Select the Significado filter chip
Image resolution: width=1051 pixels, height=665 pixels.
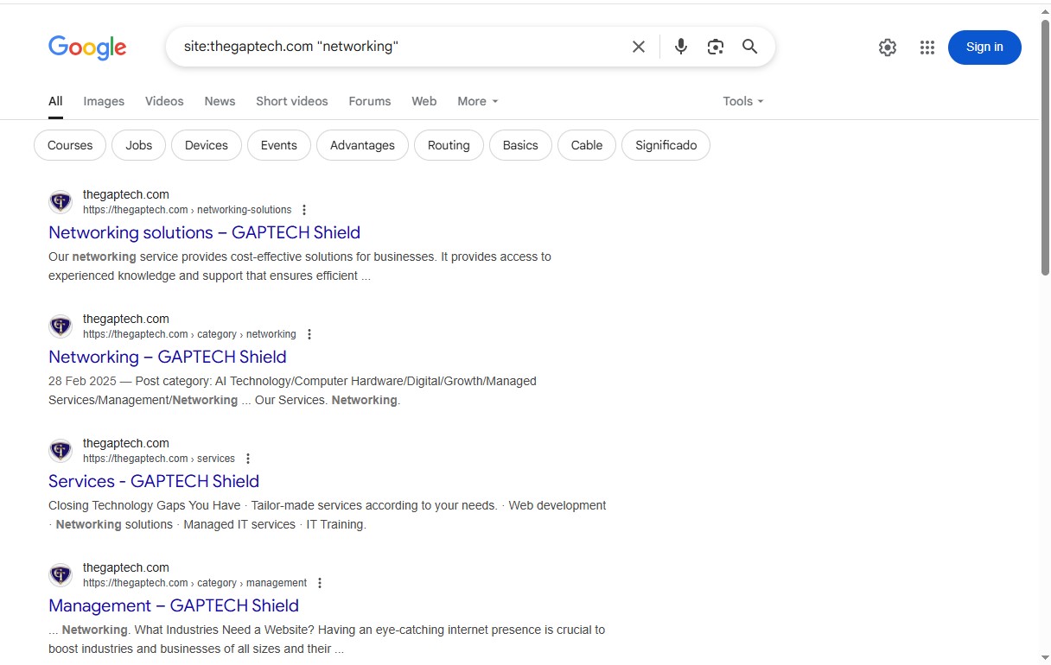pos(666,145)
